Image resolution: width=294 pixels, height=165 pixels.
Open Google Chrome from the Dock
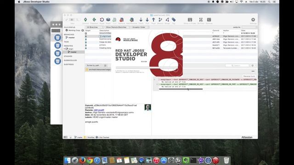(90, 160)
